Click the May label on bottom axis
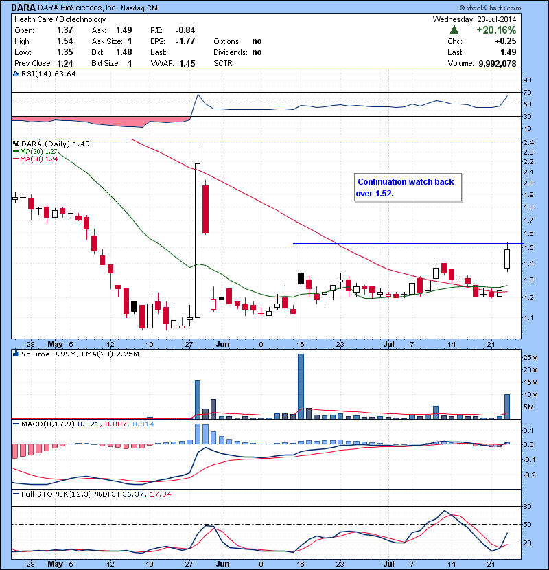This screenshot has height=570, width=549. coord(55,564)
